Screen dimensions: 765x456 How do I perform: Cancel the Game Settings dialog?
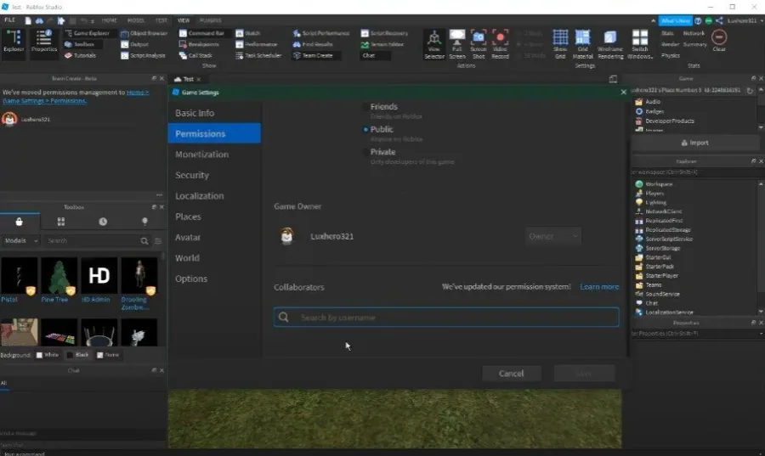512,374
